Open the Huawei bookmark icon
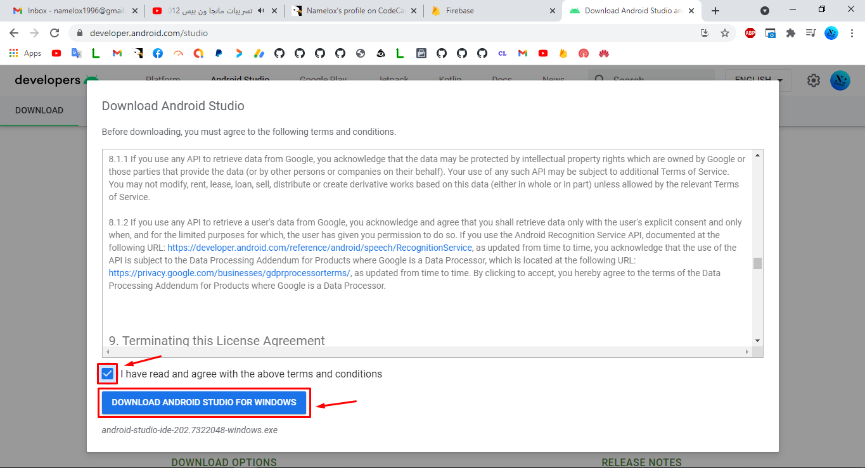The height and width of the screenshot is (468, 865). (x=604, y=54)
